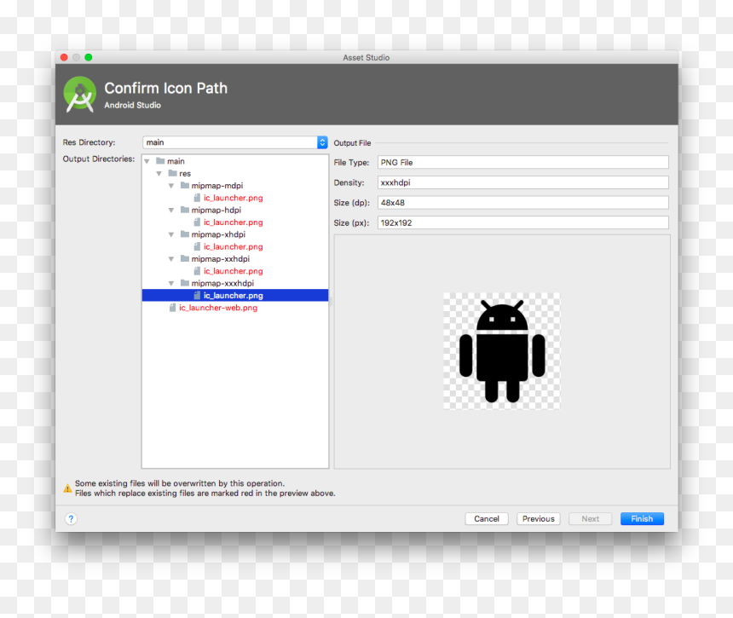
Task: Select the mipmap-xxxhdpi folder label
Action: pyautogui.click(x=222, y=283)
